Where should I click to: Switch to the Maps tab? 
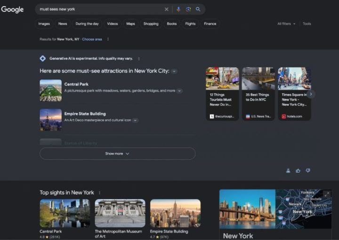130,24
